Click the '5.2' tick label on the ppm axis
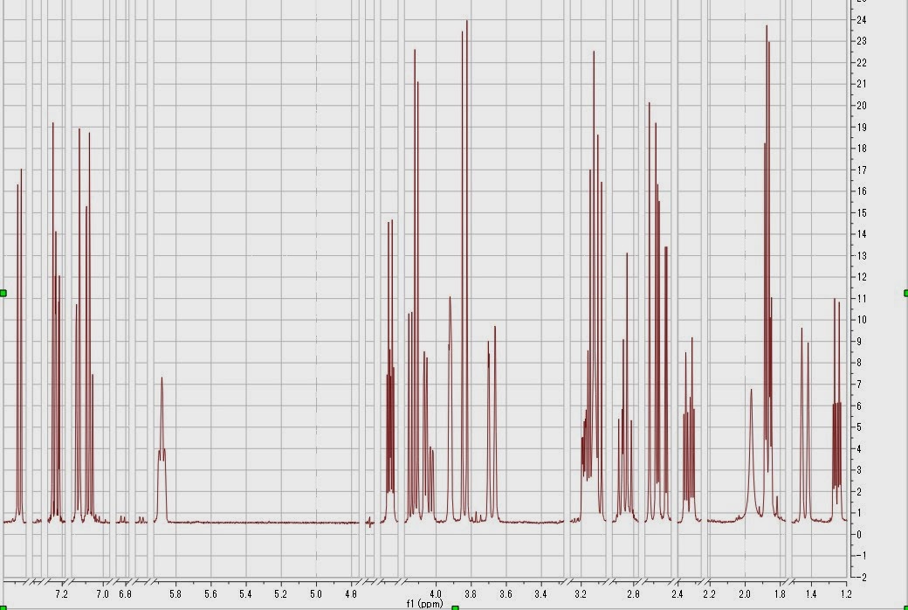The width and height of the screenshot is (908, 610). [x=281, y=594]
